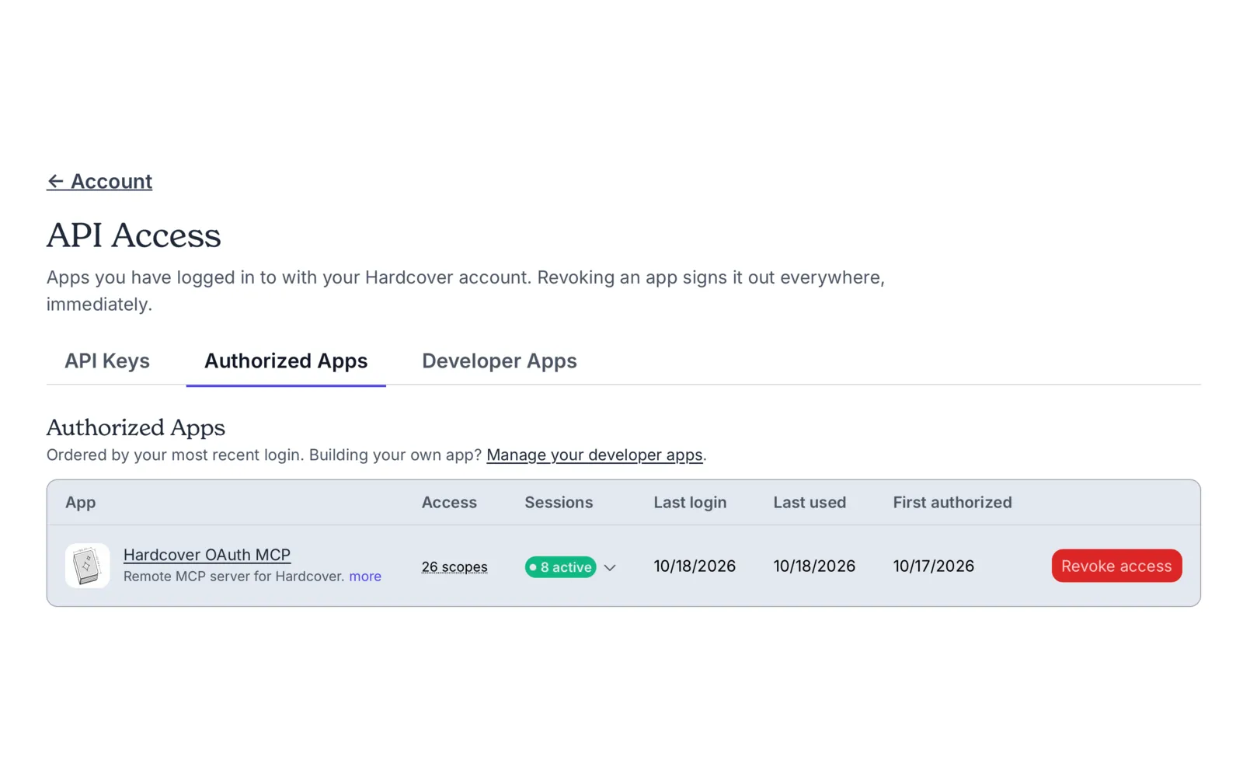Click the Authorized Apps section heading
Screen dimensions: 1243x777
[x=136, y=427]
